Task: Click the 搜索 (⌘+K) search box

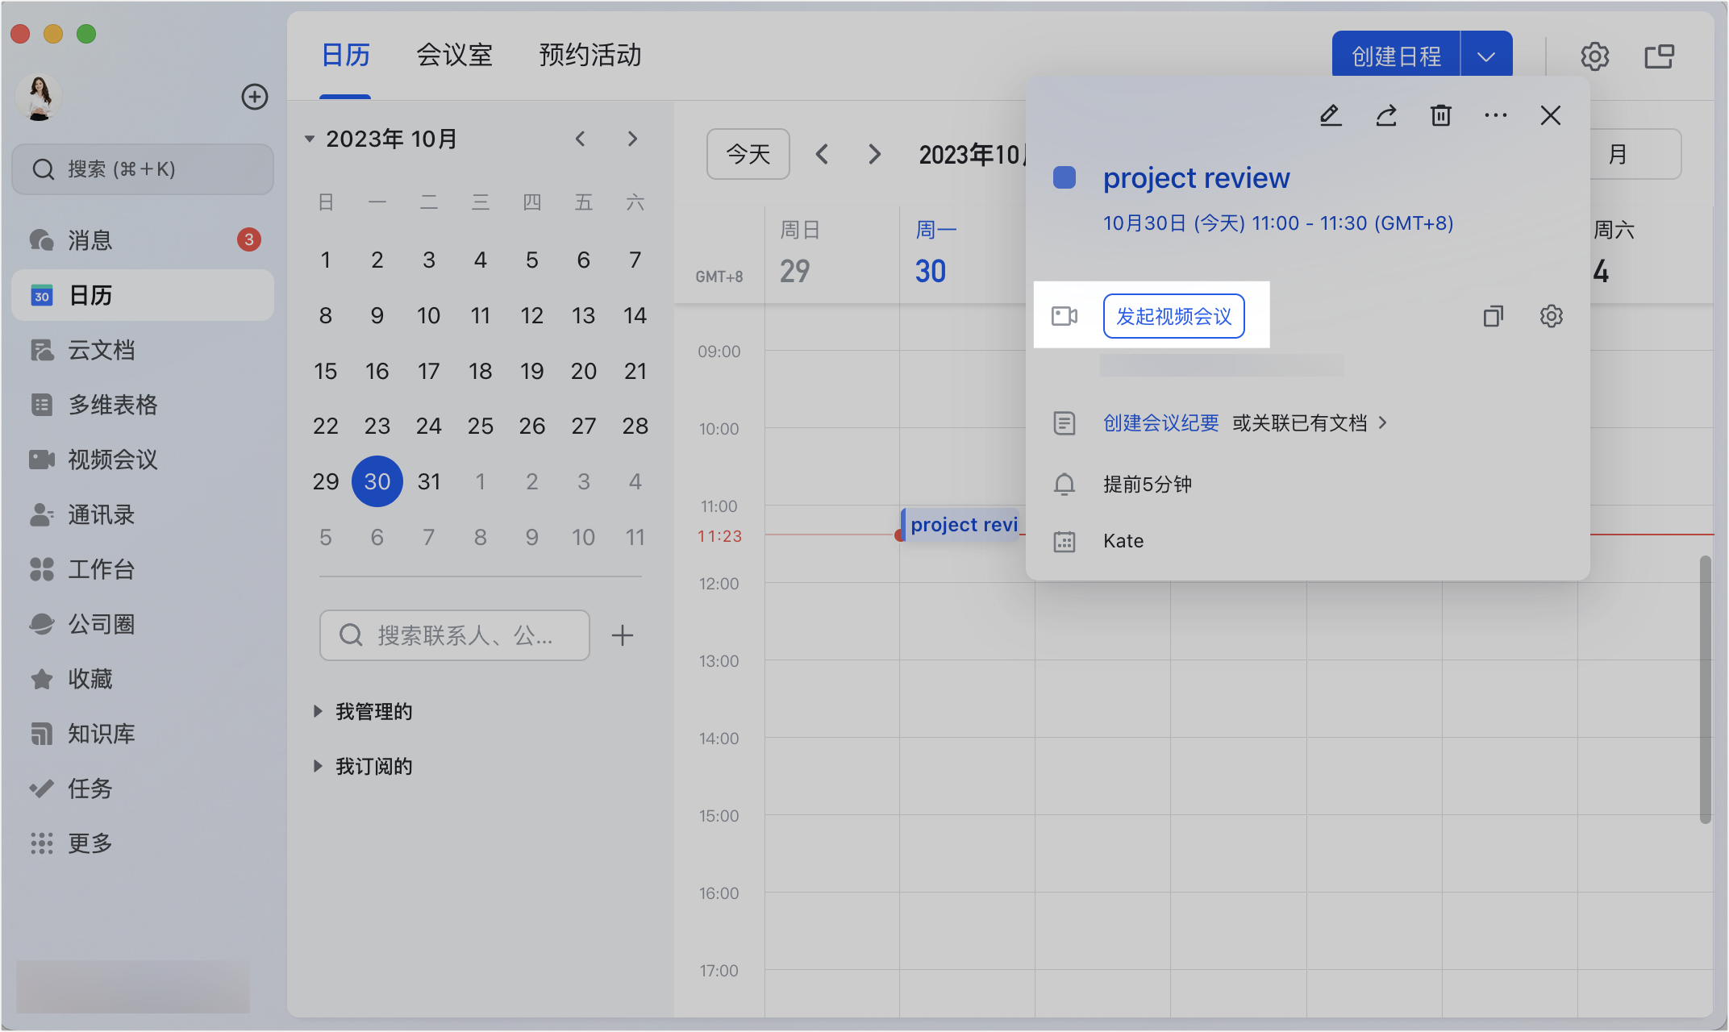Action: pos(143,169)
